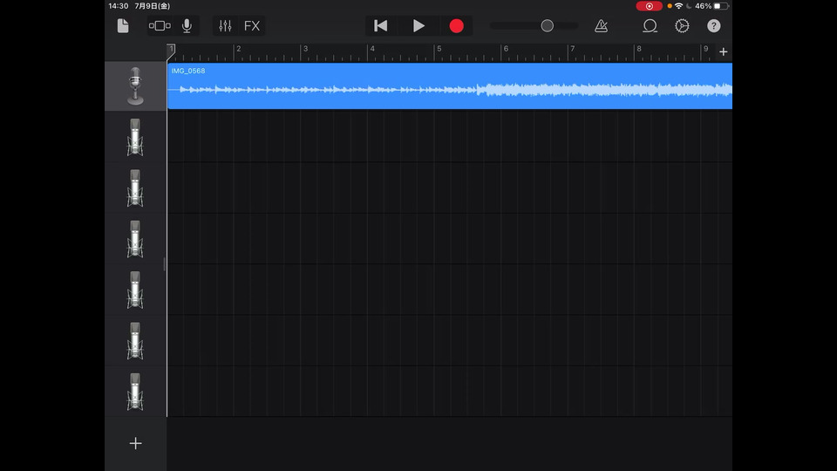Click bar 3 on the ruler

click(x=305, y=49)
